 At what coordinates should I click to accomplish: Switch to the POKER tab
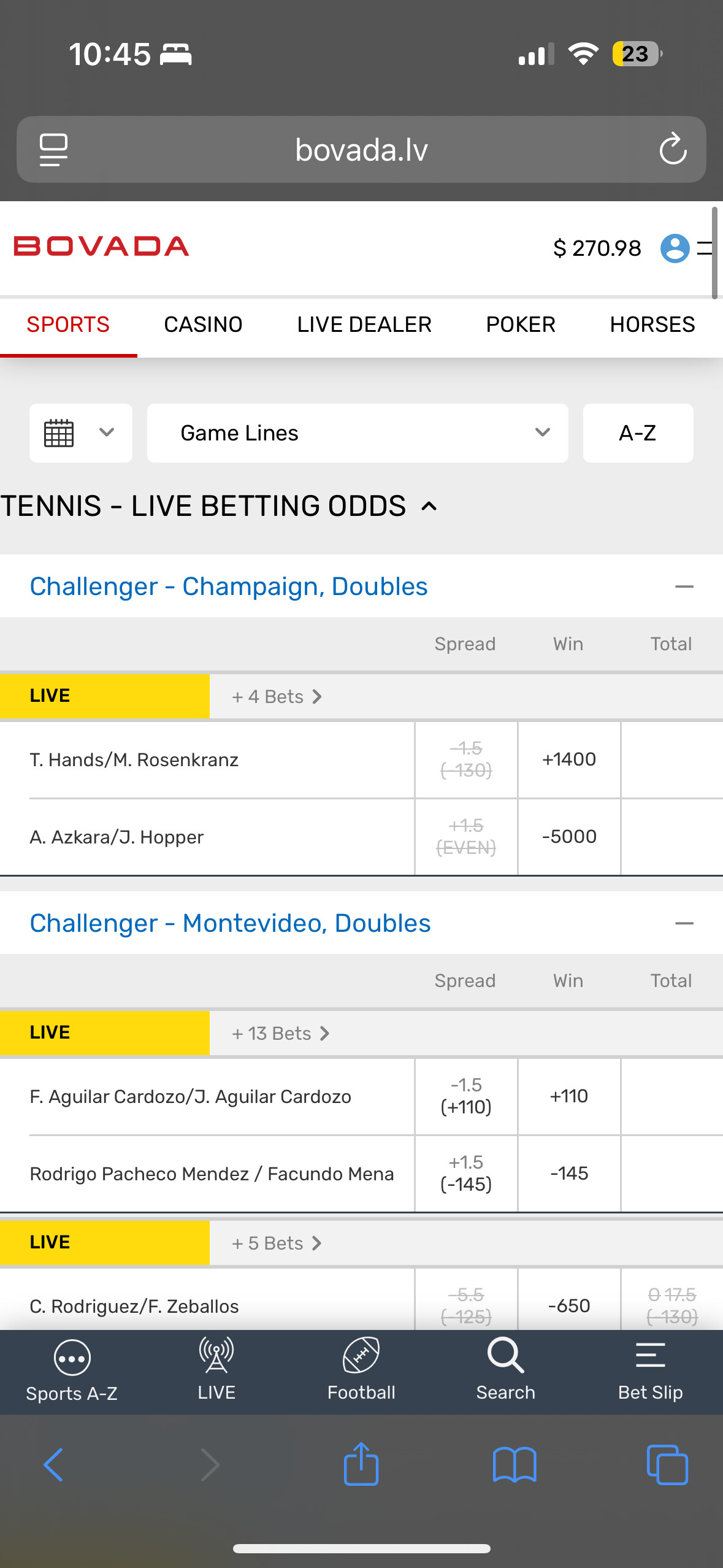point(521,325)
